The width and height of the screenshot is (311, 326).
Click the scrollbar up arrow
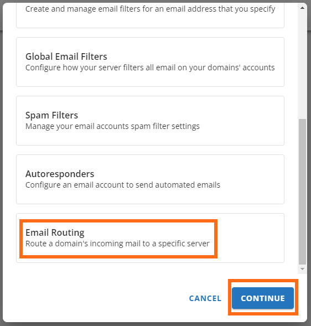[x=303, y=8]
